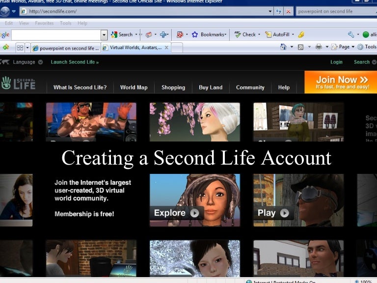Click the Explore play button
Image resolution: width=377 pixels, height=283 pixels.
[x=177, y=213]
